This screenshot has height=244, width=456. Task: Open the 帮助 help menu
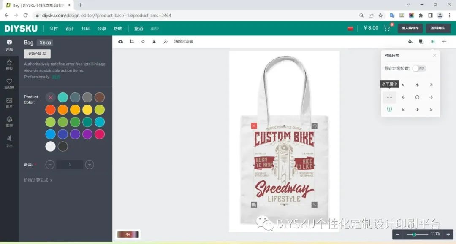pyautogui.click(x=118, y=28)
